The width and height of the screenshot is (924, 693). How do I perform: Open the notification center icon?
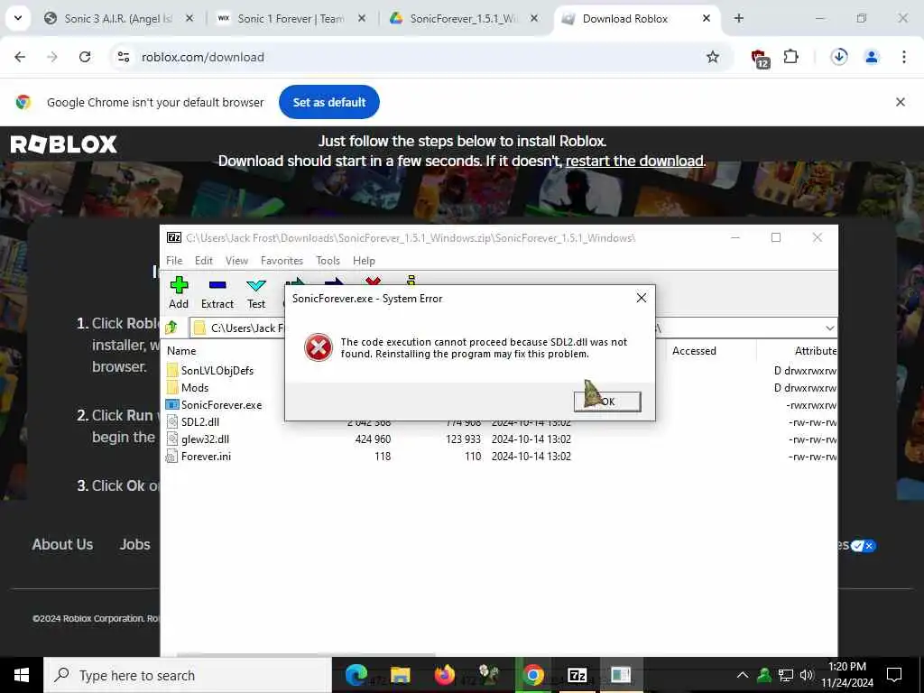pyautogui.click(x=894, y=675)
